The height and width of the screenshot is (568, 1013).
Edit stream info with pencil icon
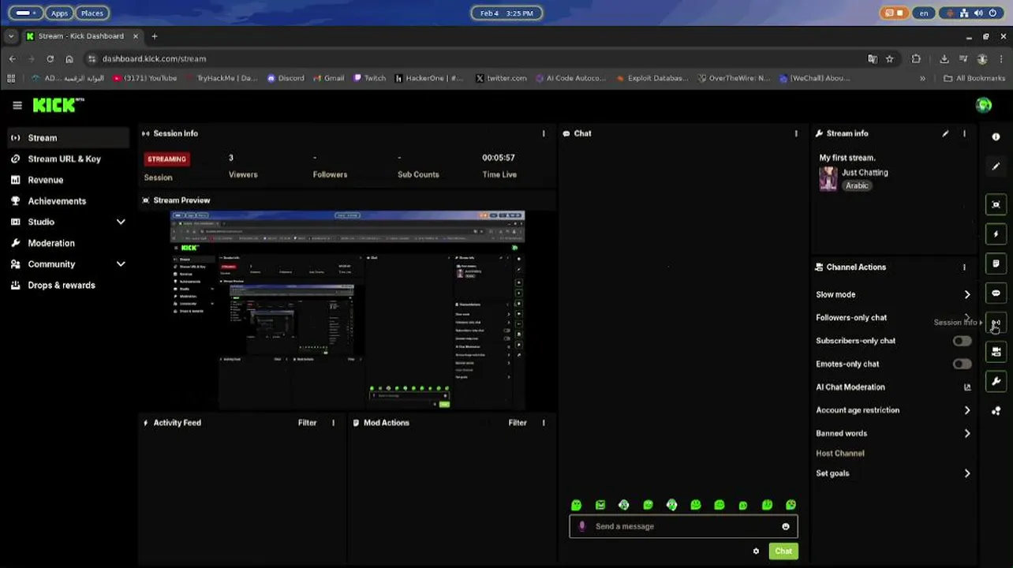tap(945, 133)
